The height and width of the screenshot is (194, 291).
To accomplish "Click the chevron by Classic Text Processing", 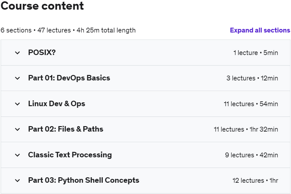I will [17, 155].
